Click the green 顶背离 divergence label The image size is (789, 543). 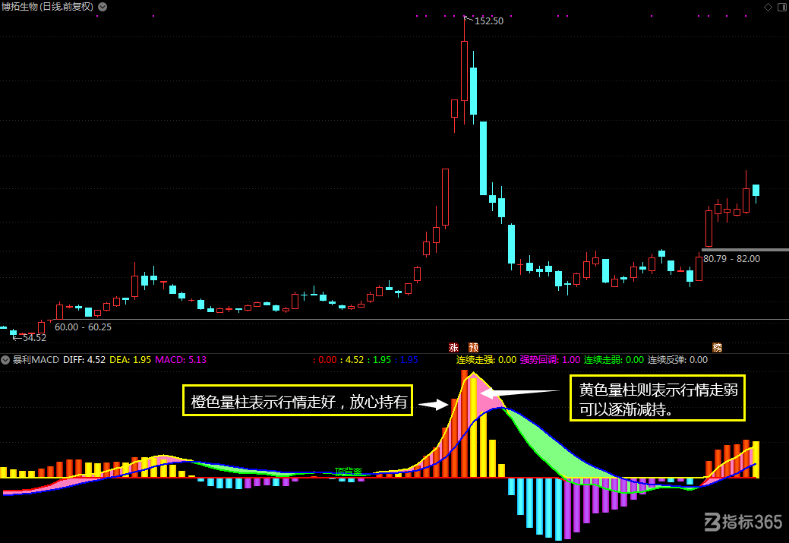tap(349, 472)
